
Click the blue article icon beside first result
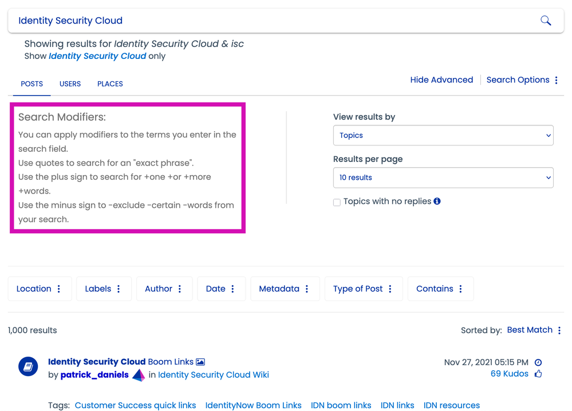[x=28, y=366]
